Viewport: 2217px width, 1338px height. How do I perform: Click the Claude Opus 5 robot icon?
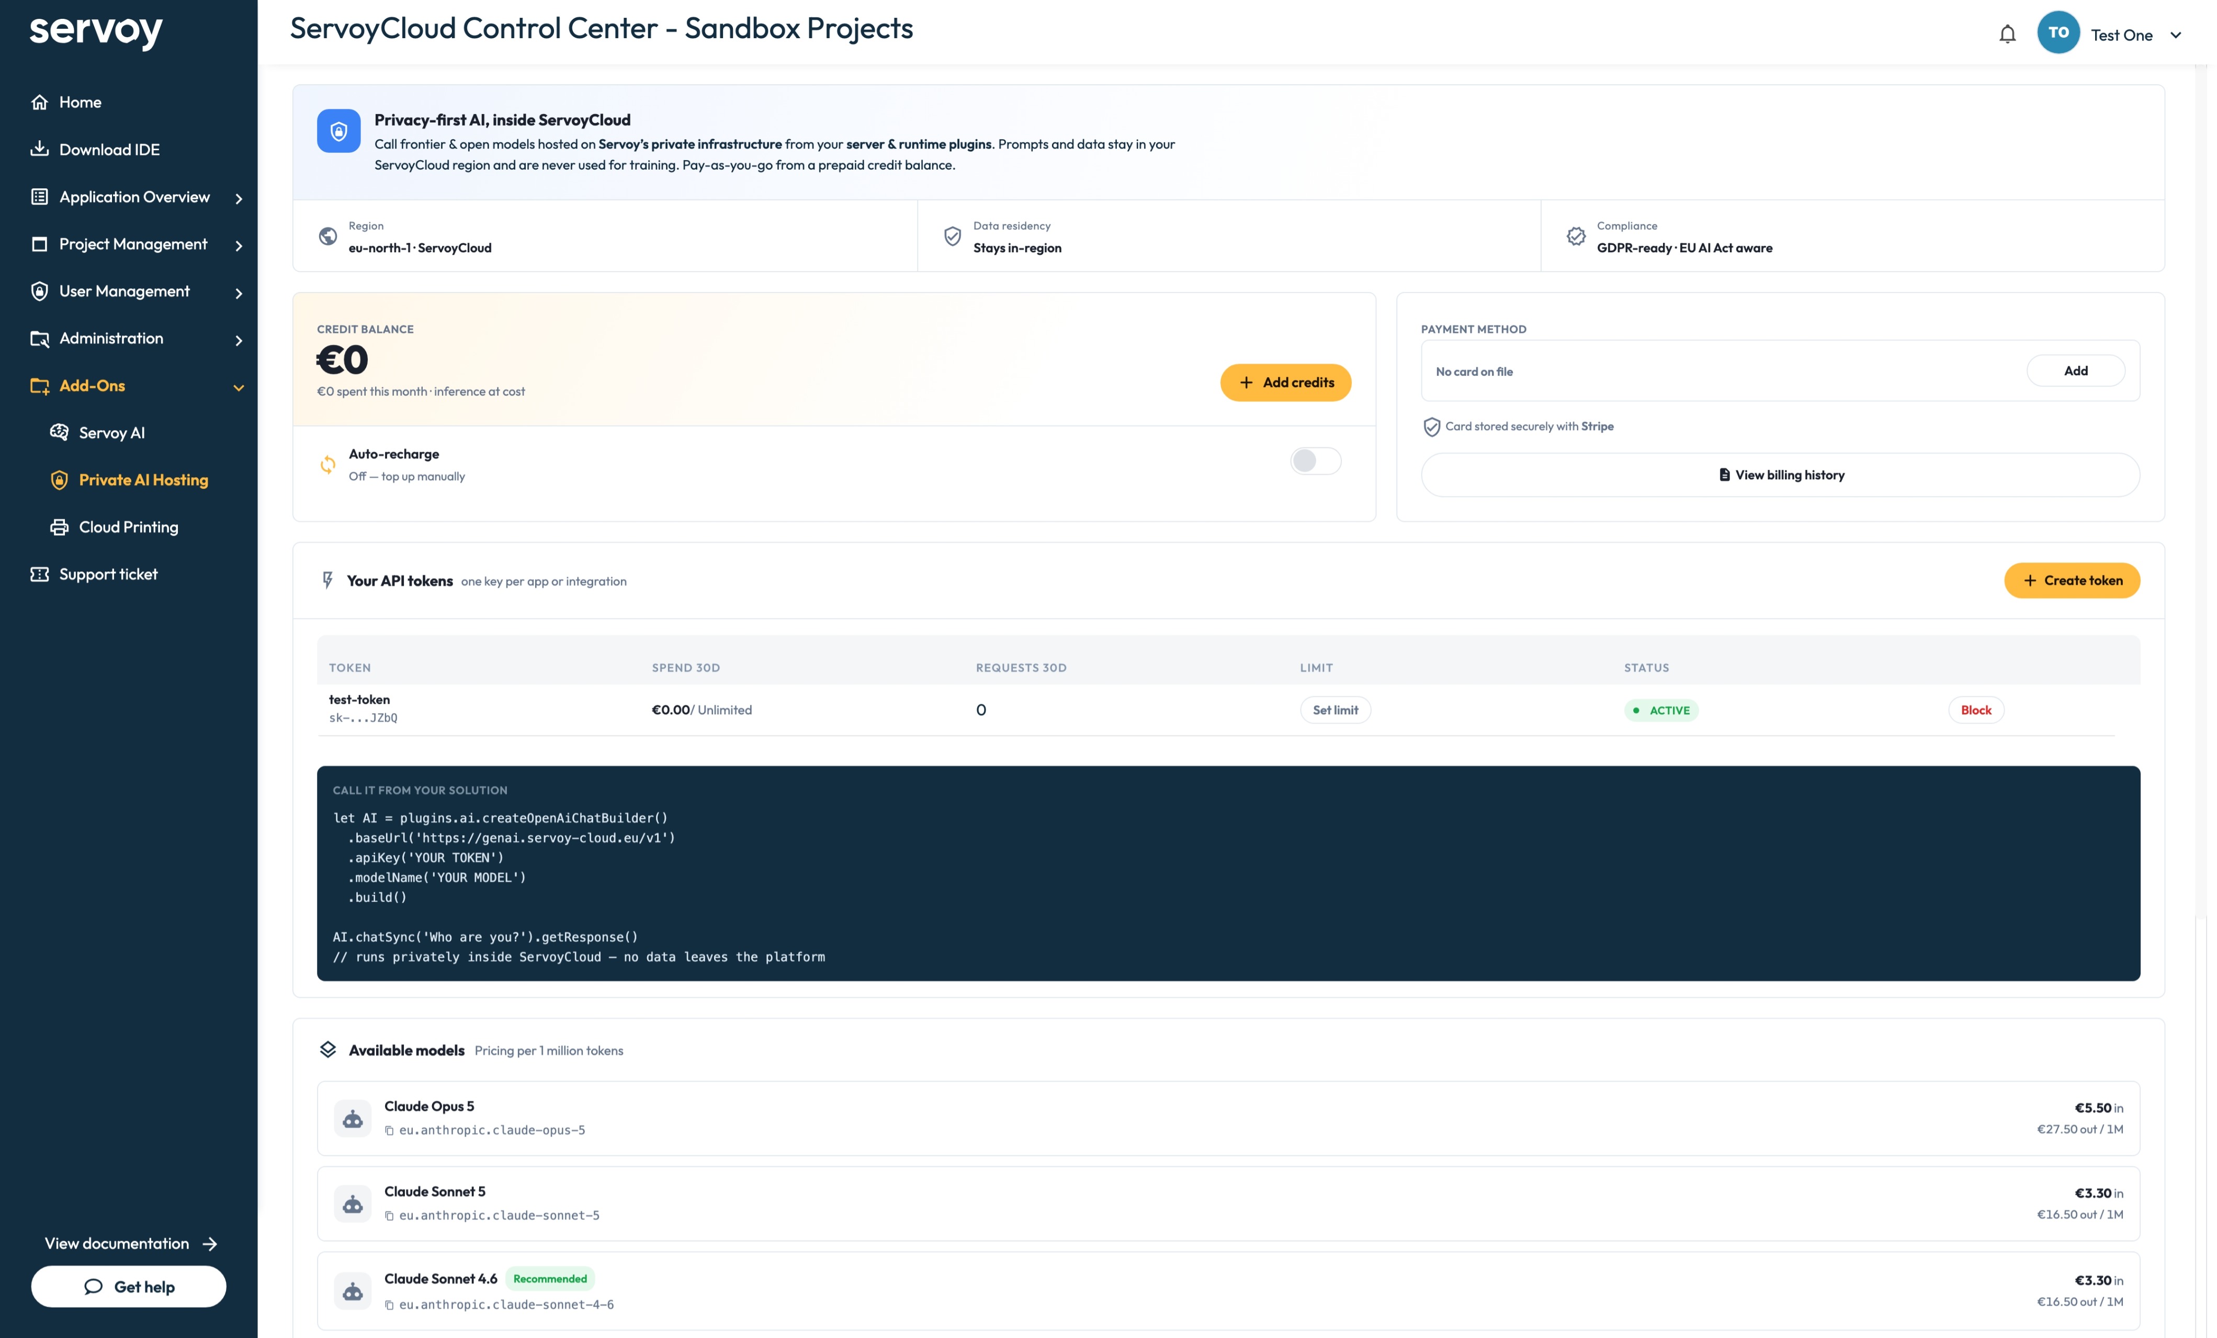point(353,1118)
